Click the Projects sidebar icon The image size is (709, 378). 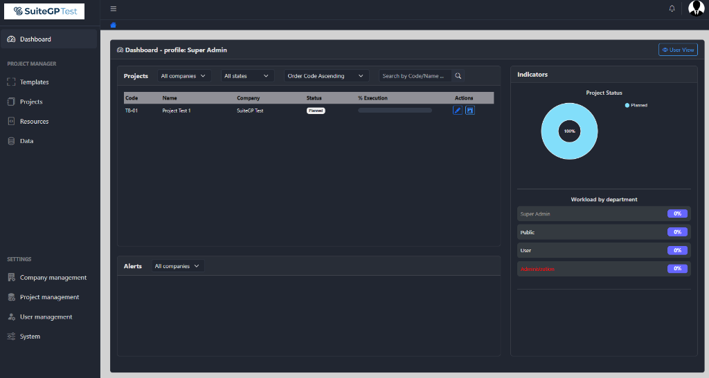[11, 102]
